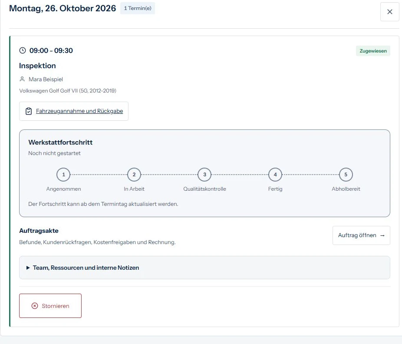Click the customer name Mara Beispiel
The width and height of the screenshot is (402, 344).
click(x=46, y=79)
